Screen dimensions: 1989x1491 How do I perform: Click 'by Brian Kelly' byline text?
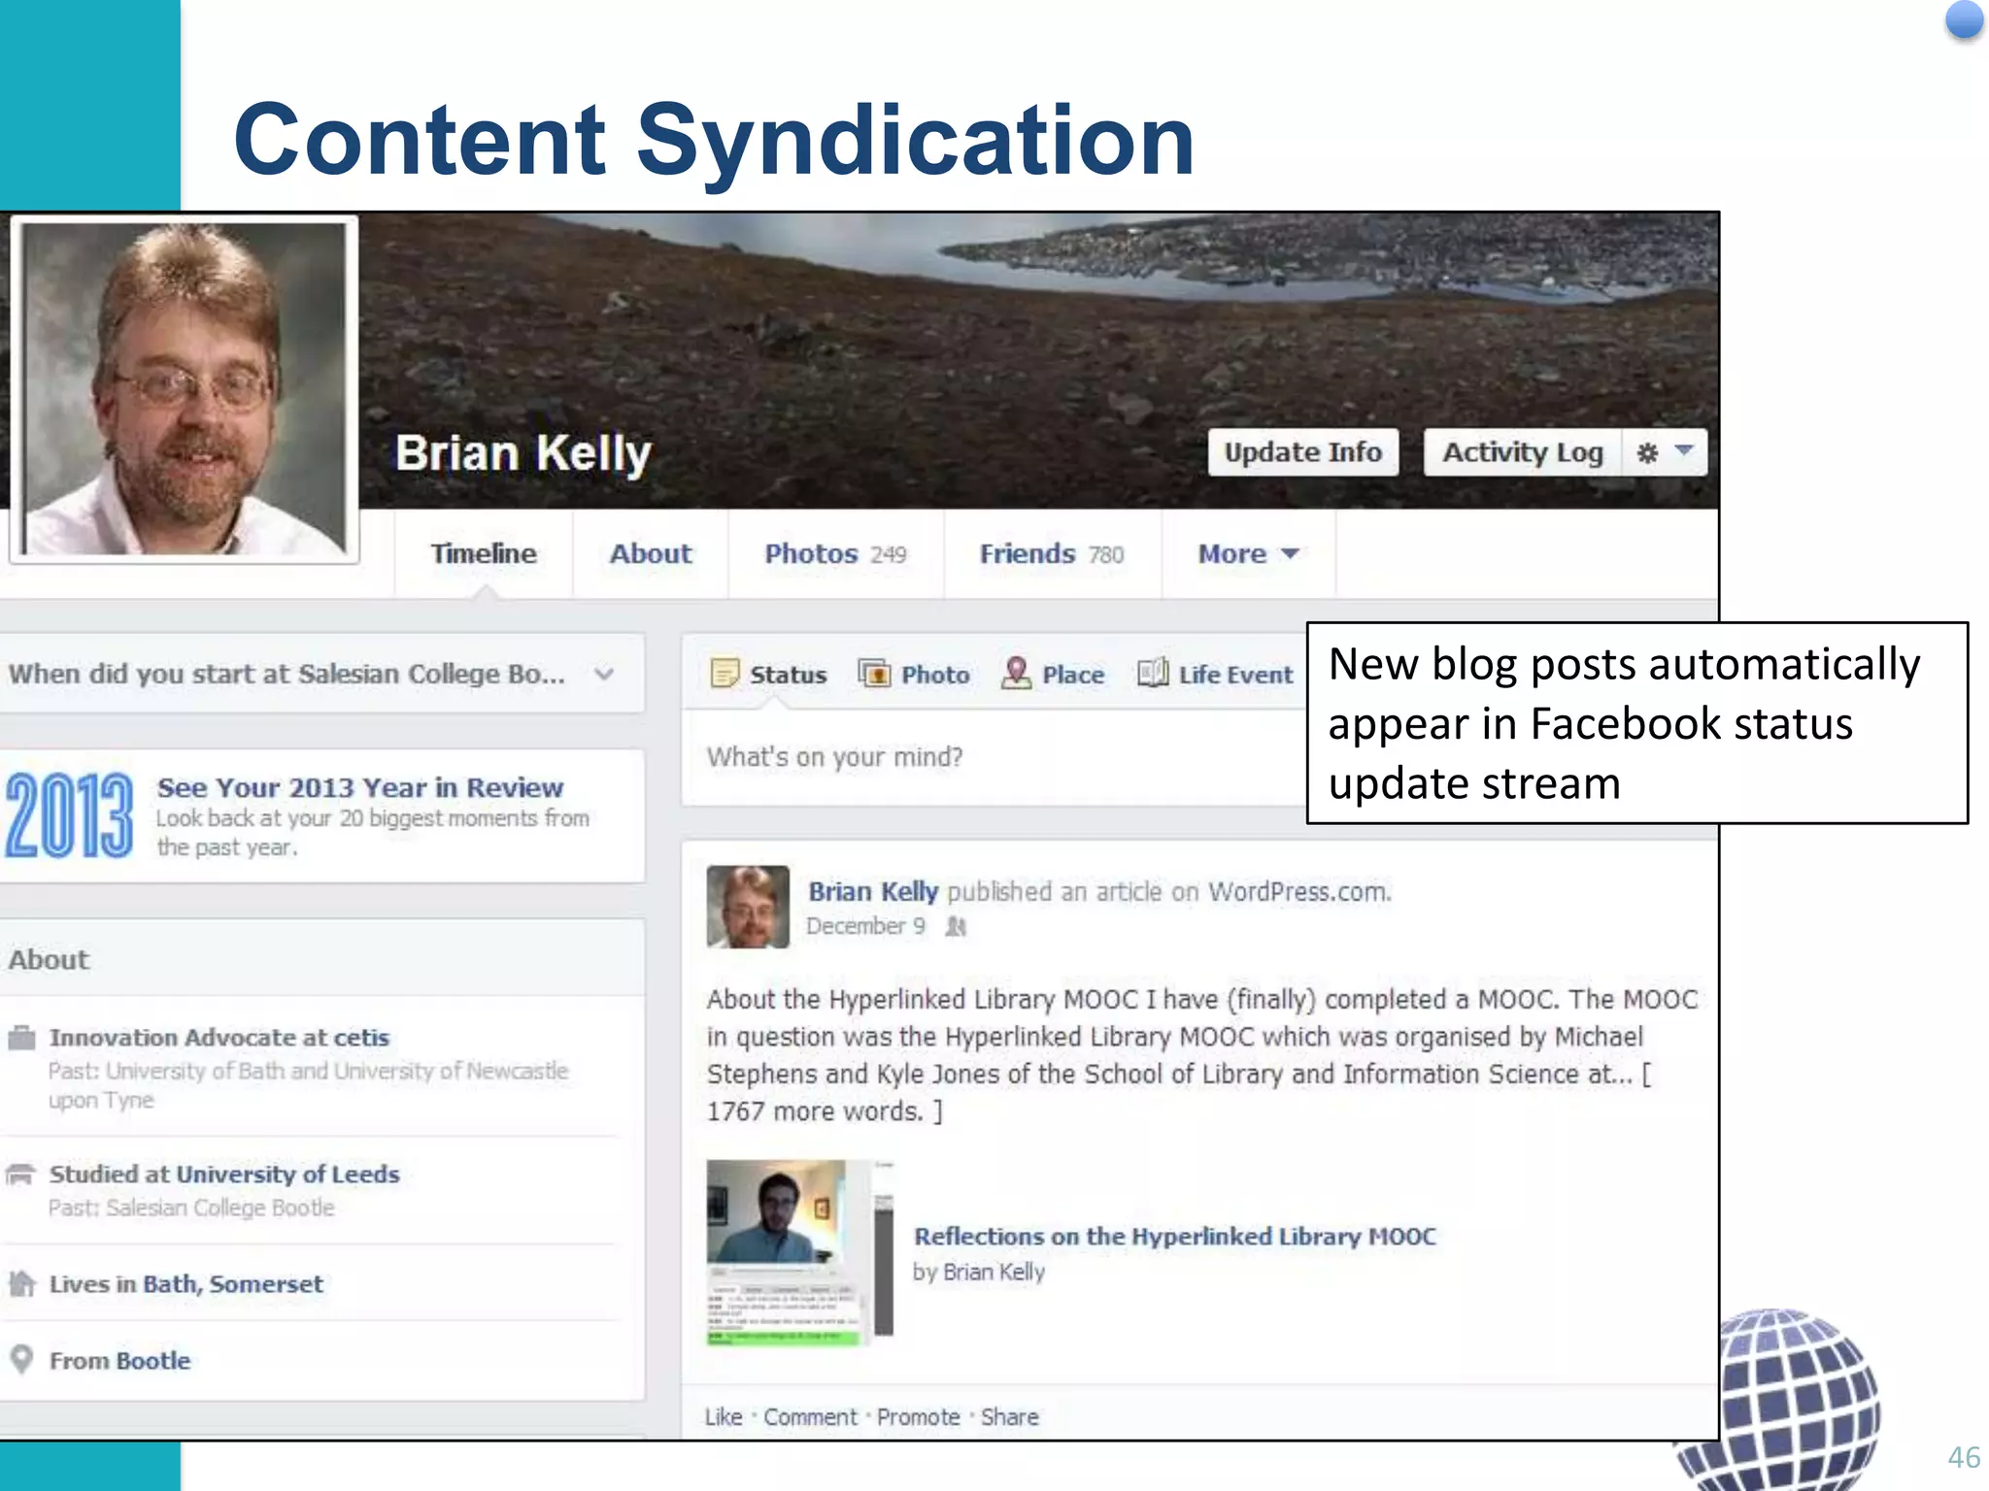tap(979, 1272)
